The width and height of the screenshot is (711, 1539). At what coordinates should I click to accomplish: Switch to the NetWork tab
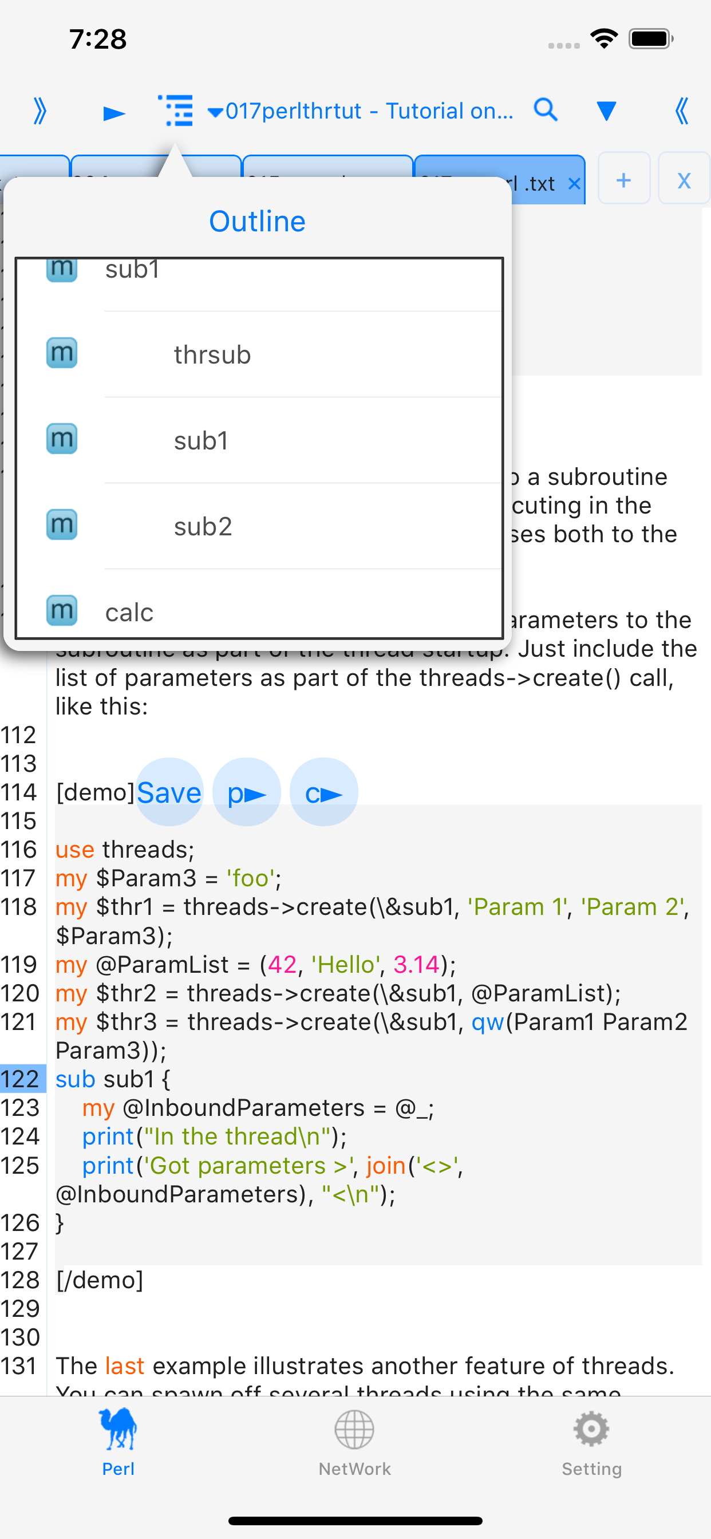click(355, 1442)
